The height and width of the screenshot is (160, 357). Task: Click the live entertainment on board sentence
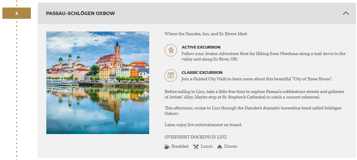tap(203, 125)
